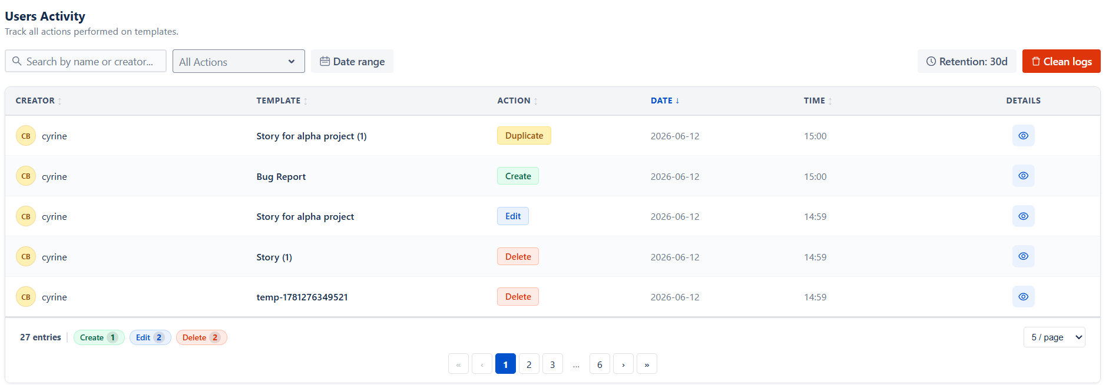Image resolution: width=1109 pixels, height=385 pixels.
Task: Click the Duplicate action badge
Action: (x=524, y=136)
